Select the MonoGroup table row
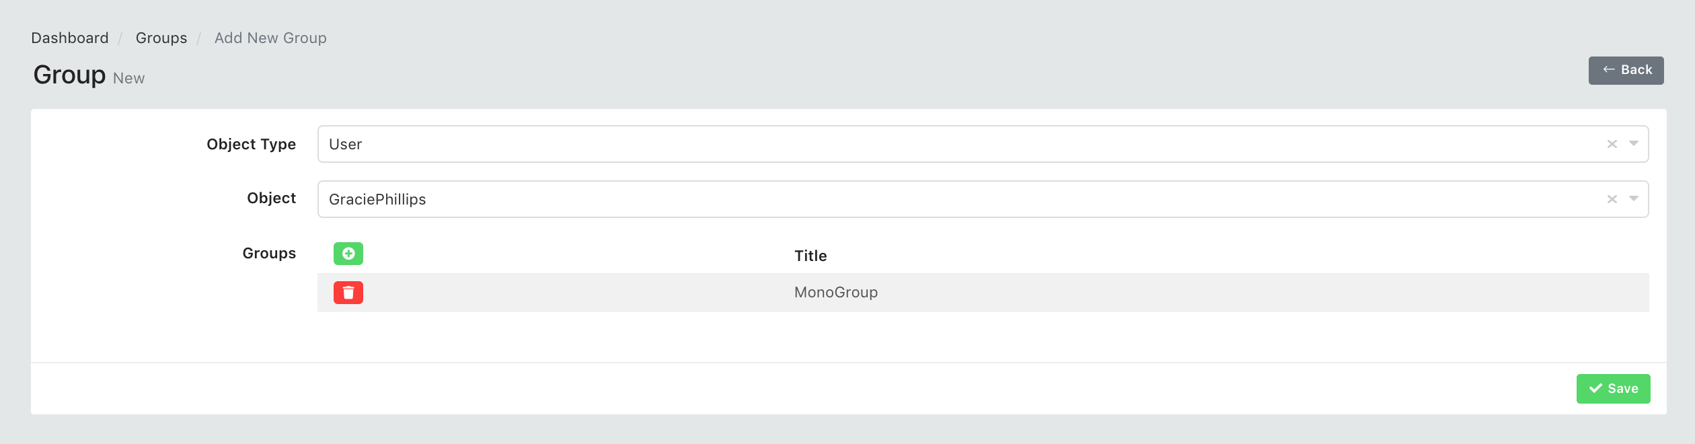Screen dimensions: 1695x444 (983, 293)
